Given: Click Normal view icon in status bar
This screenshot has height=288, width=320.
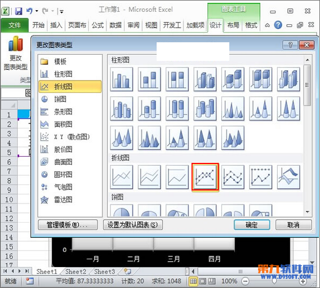Looking at the screenshot, I should coord(193,281).
